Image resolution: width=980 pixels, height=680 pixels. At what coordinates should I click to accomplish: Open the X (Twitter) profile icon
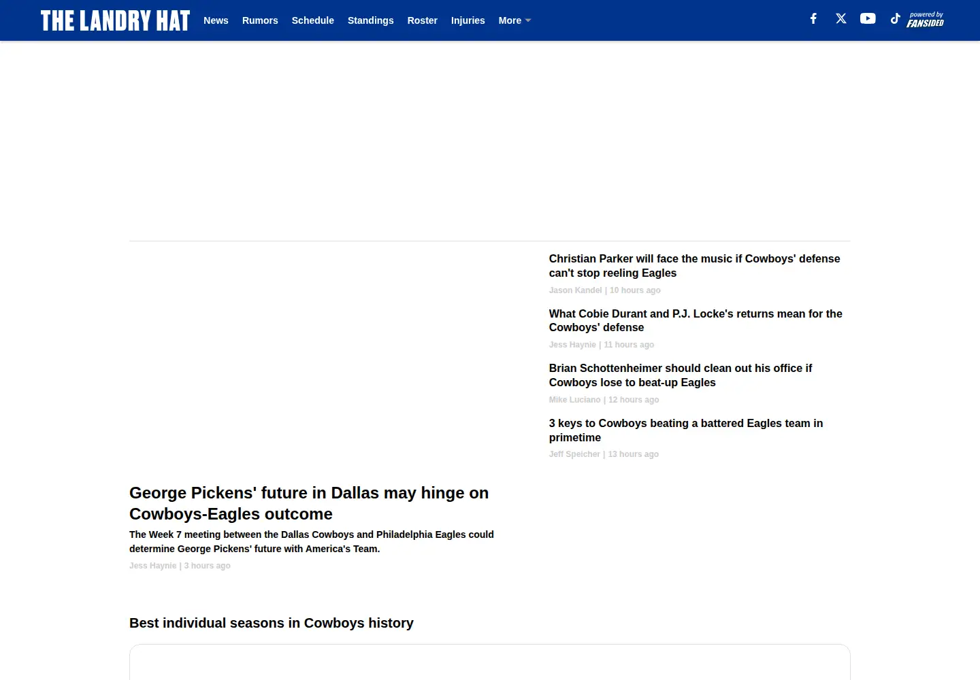841,19
